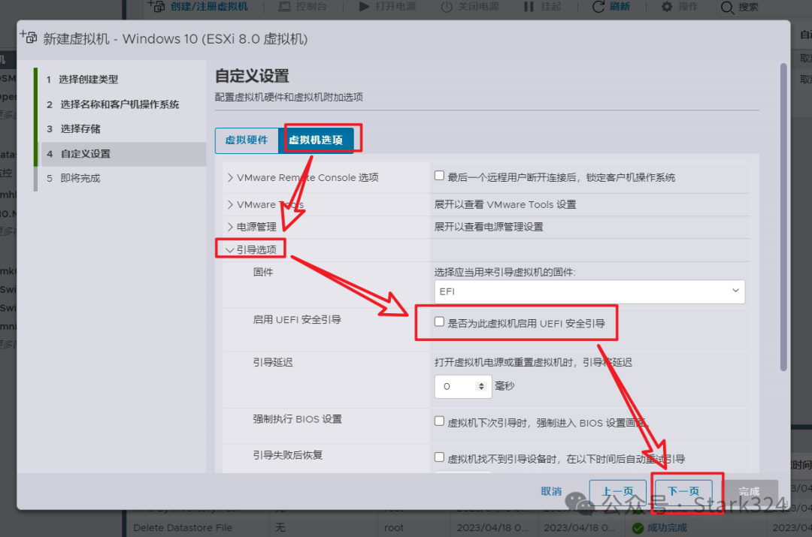The image size is (812, 537).
Task: Click the 关闭电源 label in background toolbar
Action: 478,7
